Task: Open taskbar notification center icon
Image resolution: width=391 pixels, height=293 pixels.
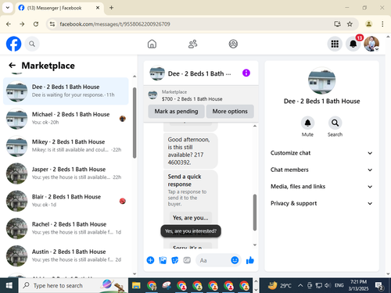Action: pos(378,286)
